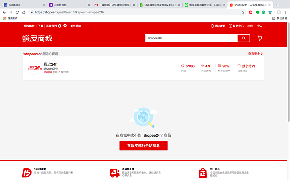The image size is (290, 181).
Task: Close the Facebook tab
Action: [x=44, y=5]
